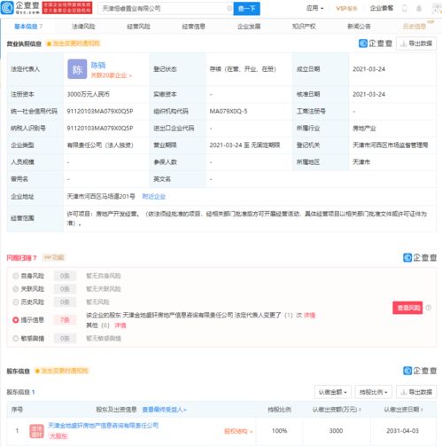Switch to the 新闻公告 tab
Screen dimensions: 442x447
tap(359, 27)
